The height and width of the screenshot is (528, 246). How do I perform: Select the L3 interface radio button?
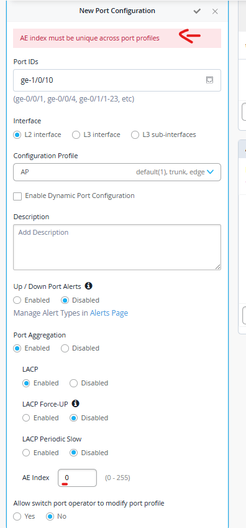[x=76, y=134]
